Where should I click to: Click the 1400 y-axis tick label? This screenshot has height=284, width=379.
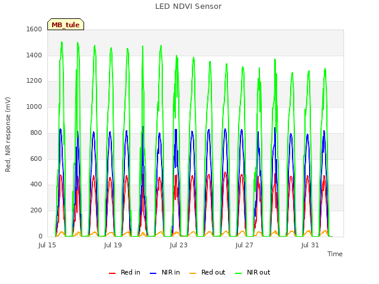coord(34,55)
